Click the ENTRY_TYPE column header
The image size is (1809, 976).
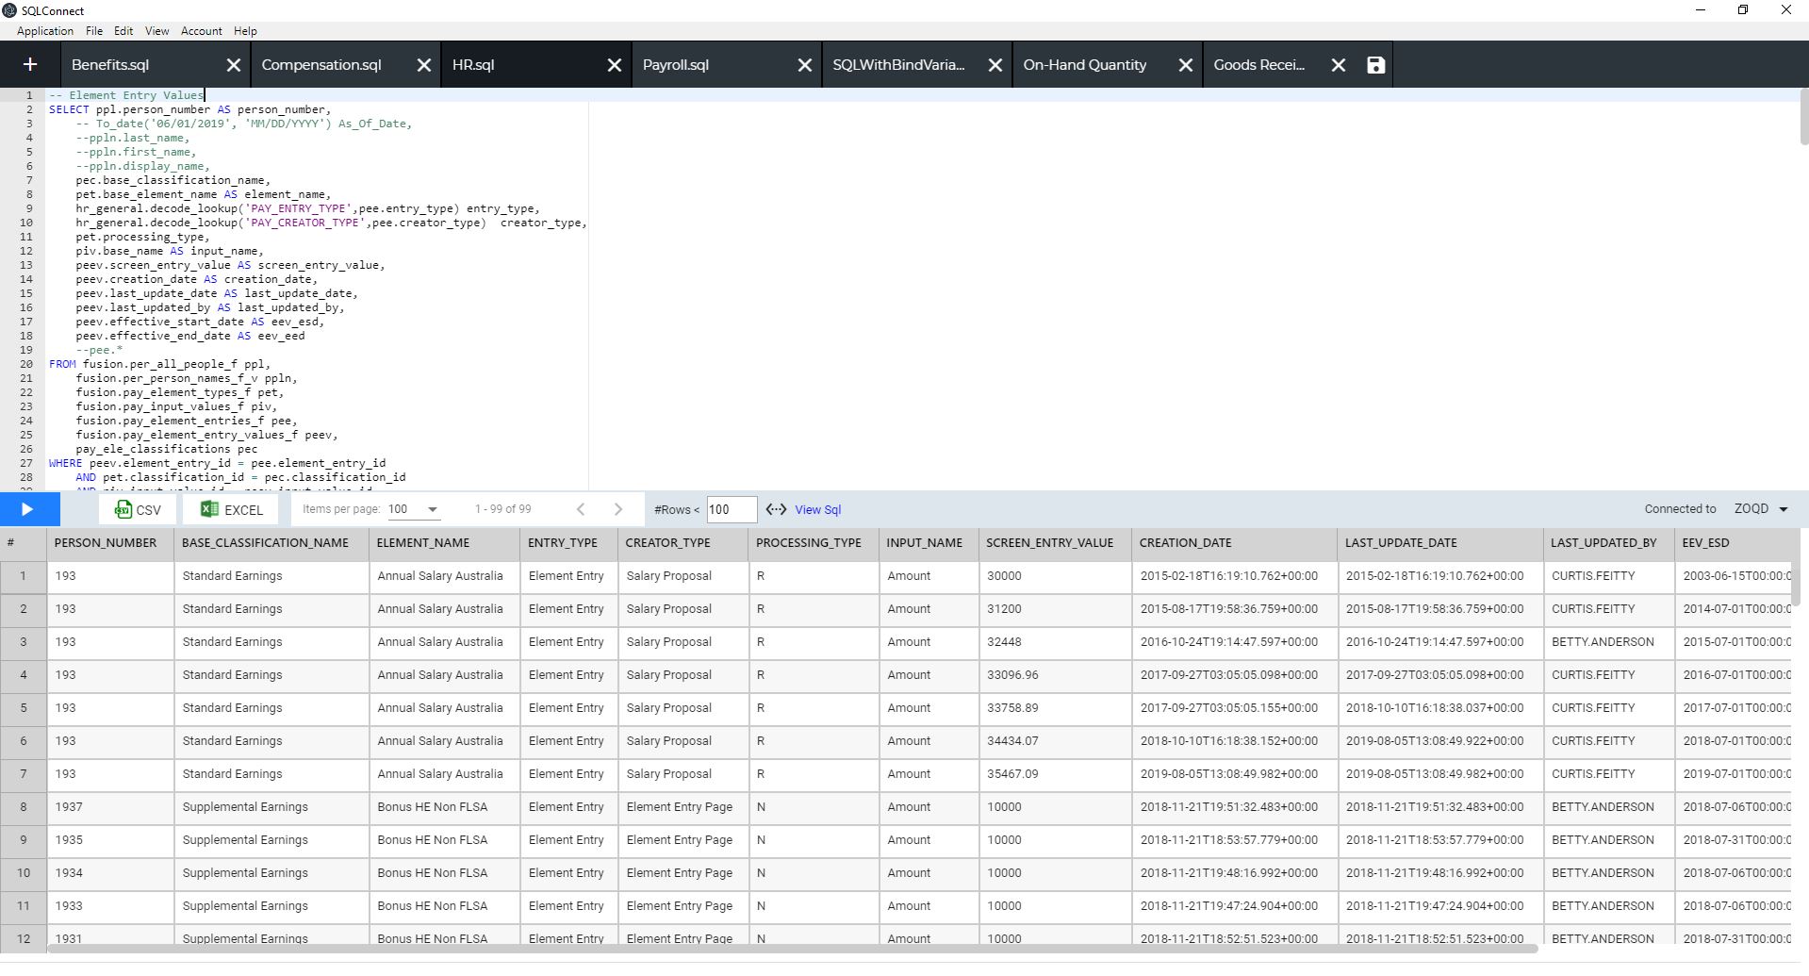click(x=569, y=543)
